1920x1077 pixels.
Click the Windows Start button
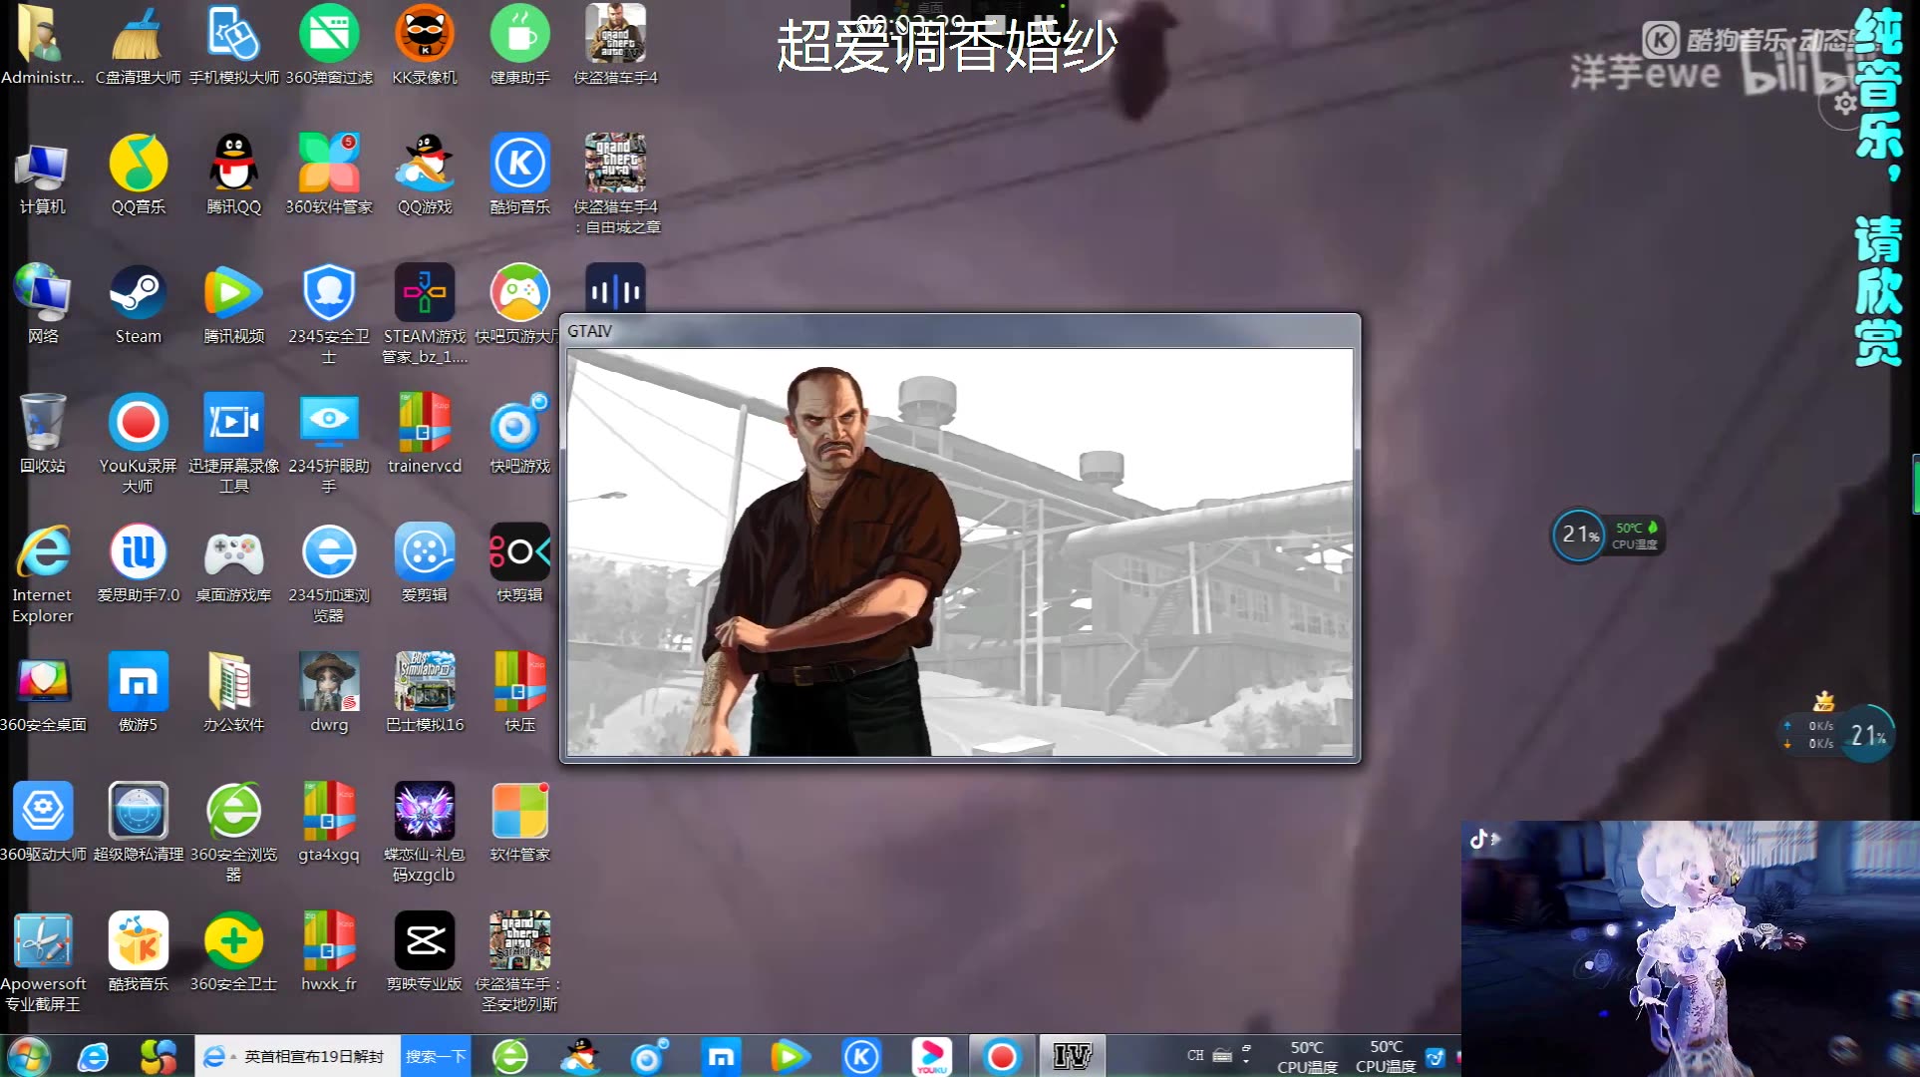[x=28, y=1056]
